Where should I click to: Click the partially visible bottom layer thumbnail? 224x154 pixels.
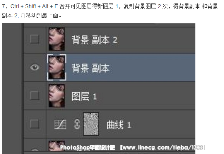[x=56, y=146]
